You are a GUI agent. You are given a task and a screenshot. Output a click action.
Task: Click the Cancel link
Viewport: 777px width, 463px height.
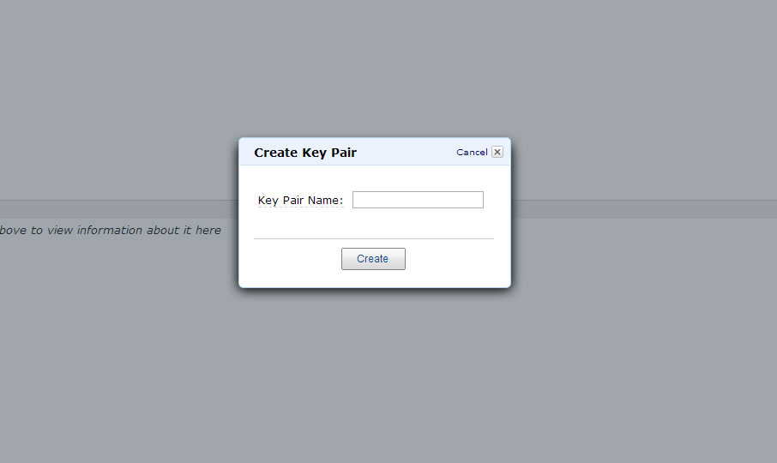point(472,152)
